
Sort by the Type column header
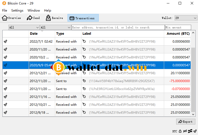68,33
